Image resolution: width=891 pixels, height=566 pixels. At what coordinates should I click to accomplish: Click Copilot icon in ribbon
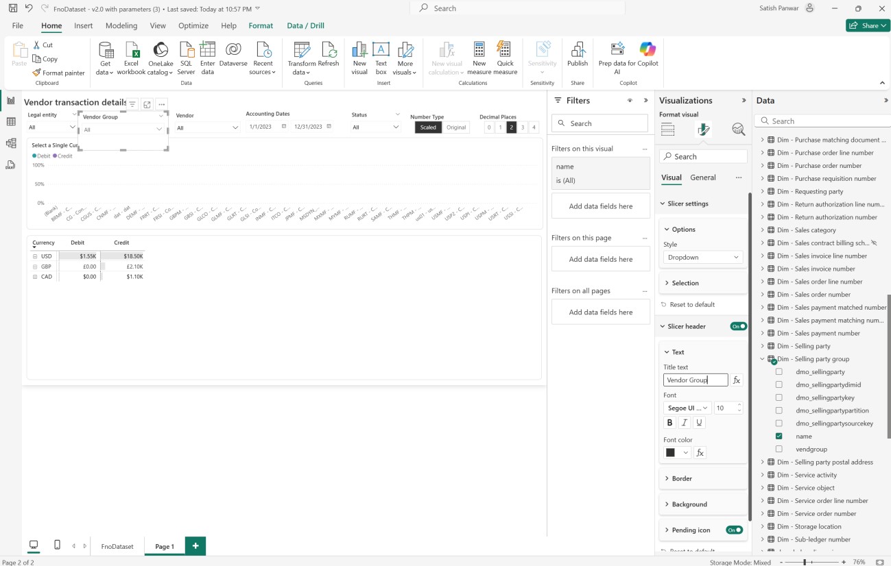click(647, 49)
